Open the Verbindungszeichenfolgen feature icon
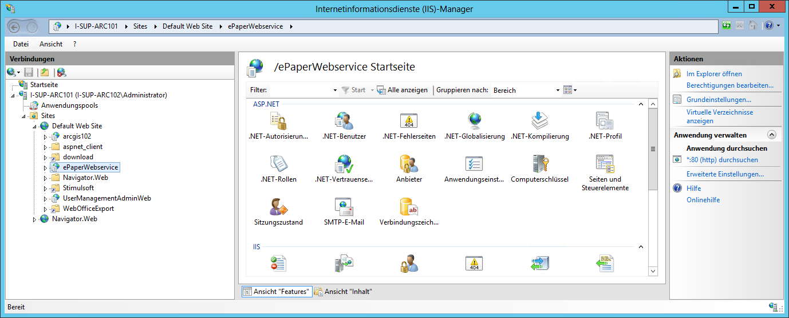 click(409, 207)
